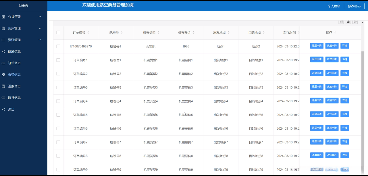Click 退票申请 in the 订单编号1 row
Viewport: 368px width, 176px height.
tap(317, 59)
